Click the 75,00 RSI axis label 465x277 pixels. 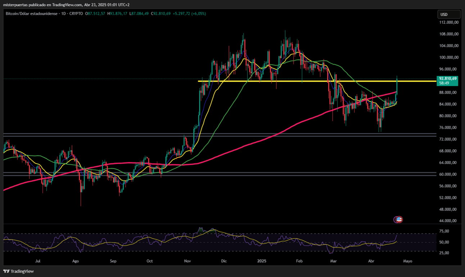click(x=444, y=231)
